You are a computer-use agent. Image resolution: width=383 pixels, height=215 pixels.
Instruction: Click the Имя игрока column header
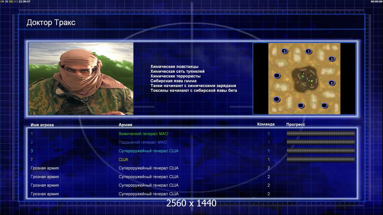point(42,125)
